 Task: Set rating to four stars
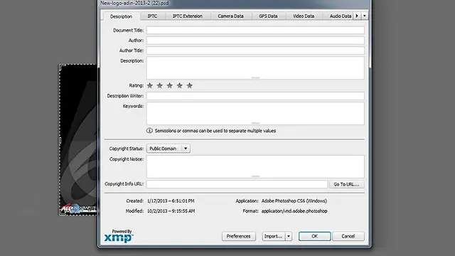(x=180, y=85)
